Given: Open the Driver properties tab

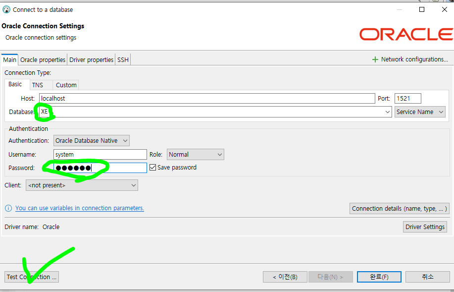Looking at the screenshot, I should tap(91, 59).
